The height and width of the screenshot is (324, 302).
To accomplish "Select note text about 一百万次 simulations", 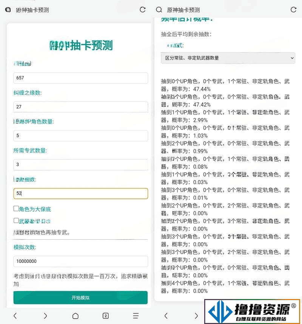I will point(80,280).
